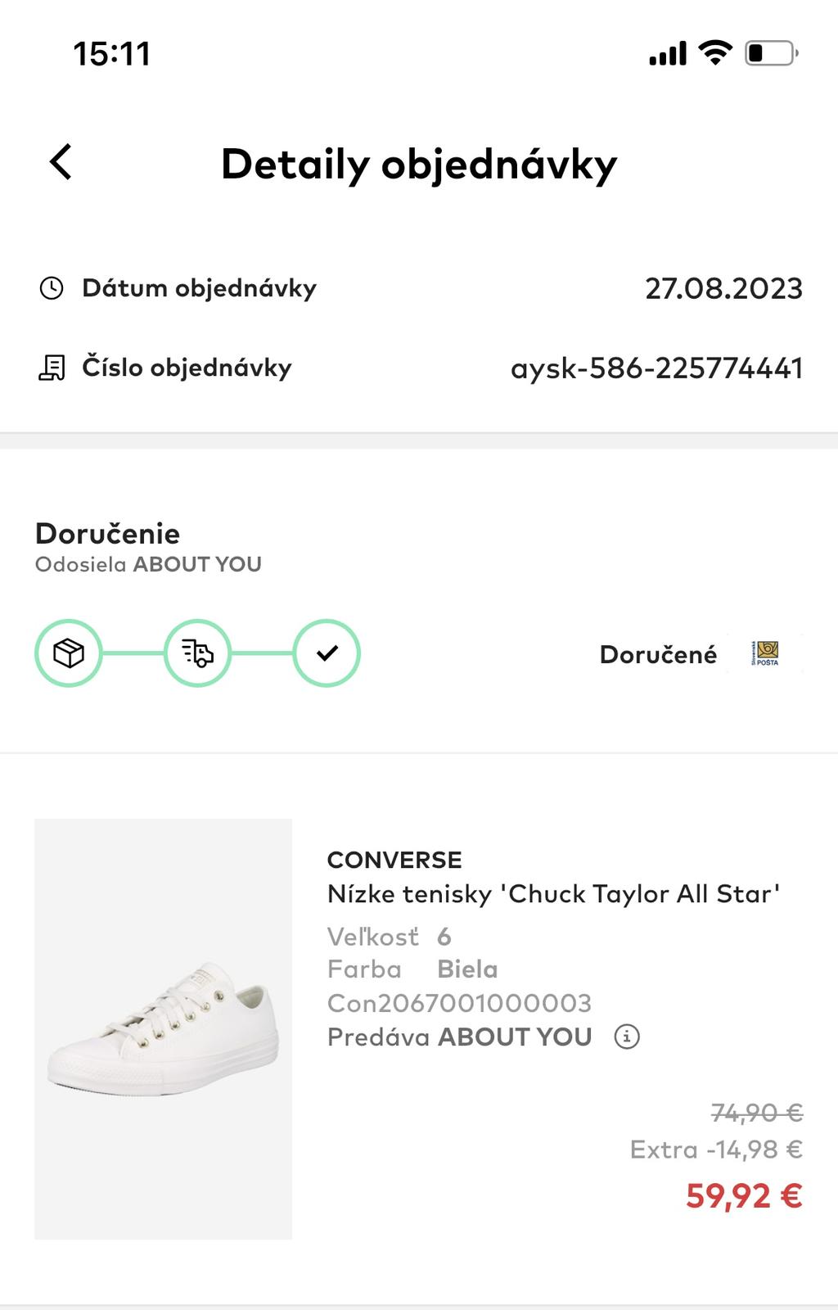Tap the package box status icon
Image resolution: width=838 pixels, height=1310 pixels.
tap(69, 653)
